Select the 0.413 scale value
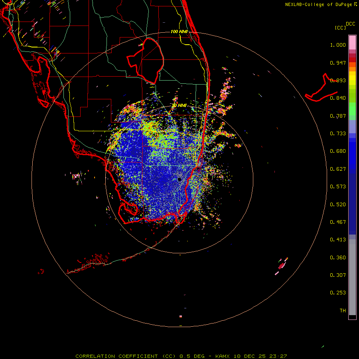The height and width of the screenshot is (359, 359). click(x=338, y=240)
